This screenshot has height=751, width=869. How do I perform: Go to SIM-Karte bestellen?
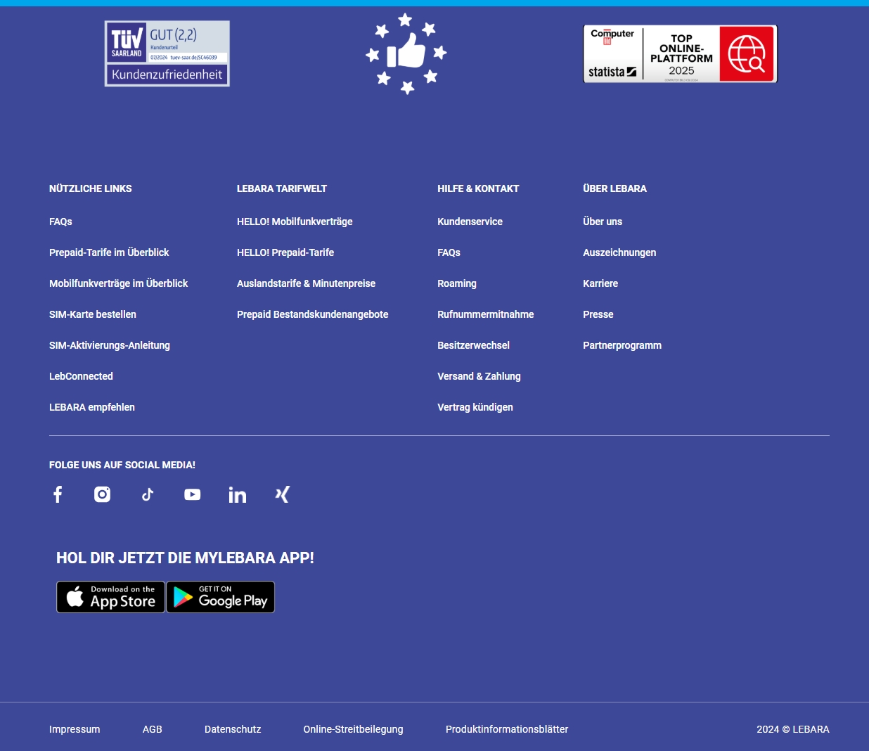click(x=93, y=314)
